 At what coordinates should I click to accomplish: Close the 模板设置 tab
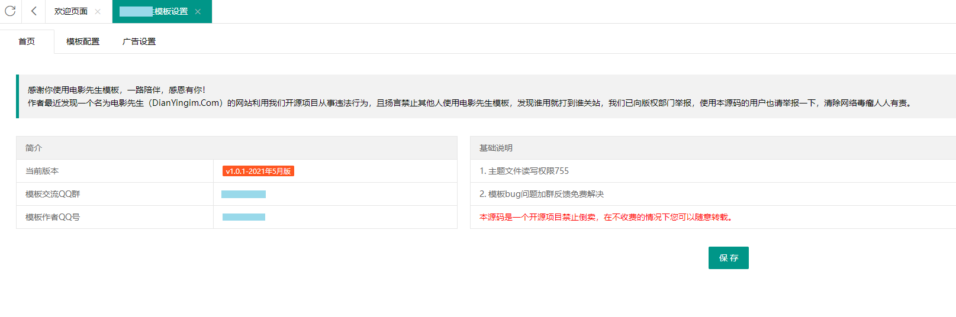(x=198, y=12)
